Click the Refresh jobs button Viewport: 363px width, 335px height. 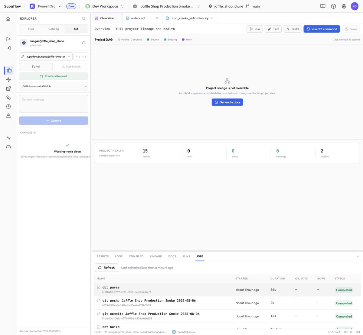pos(106,268)
